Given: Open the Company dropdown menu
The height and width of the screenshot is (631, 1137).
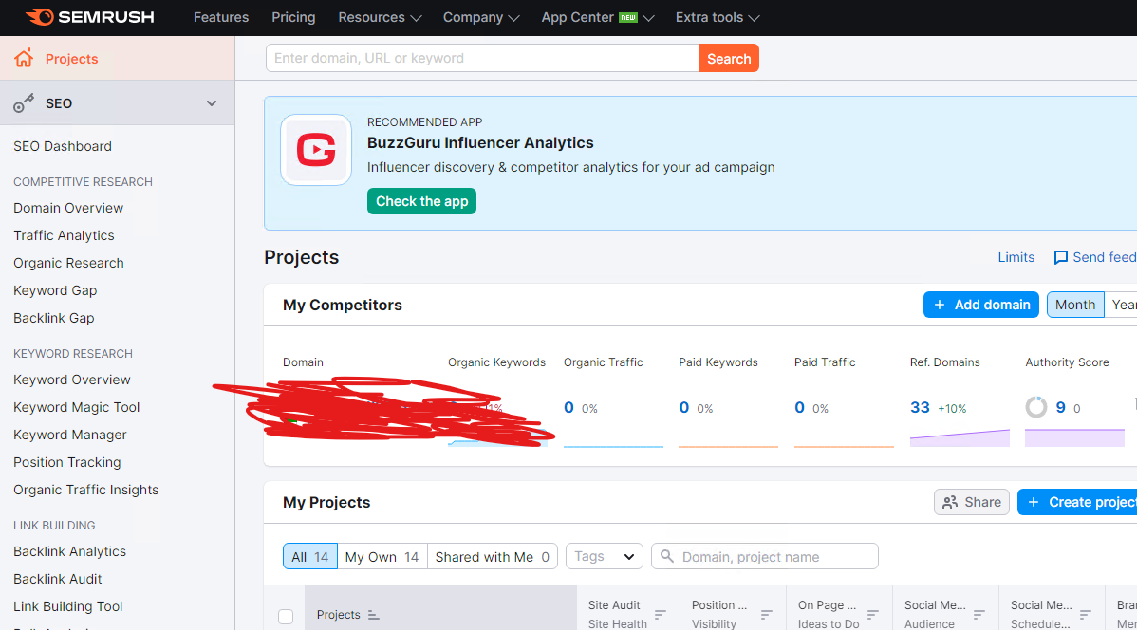Looking at the screenshot, I should point(481,17).
